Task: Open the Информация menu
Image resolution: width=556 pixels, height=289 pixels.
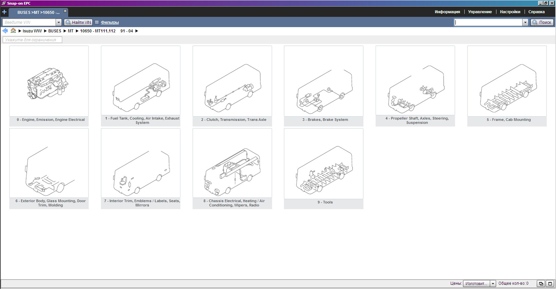Action: [447, 12]
